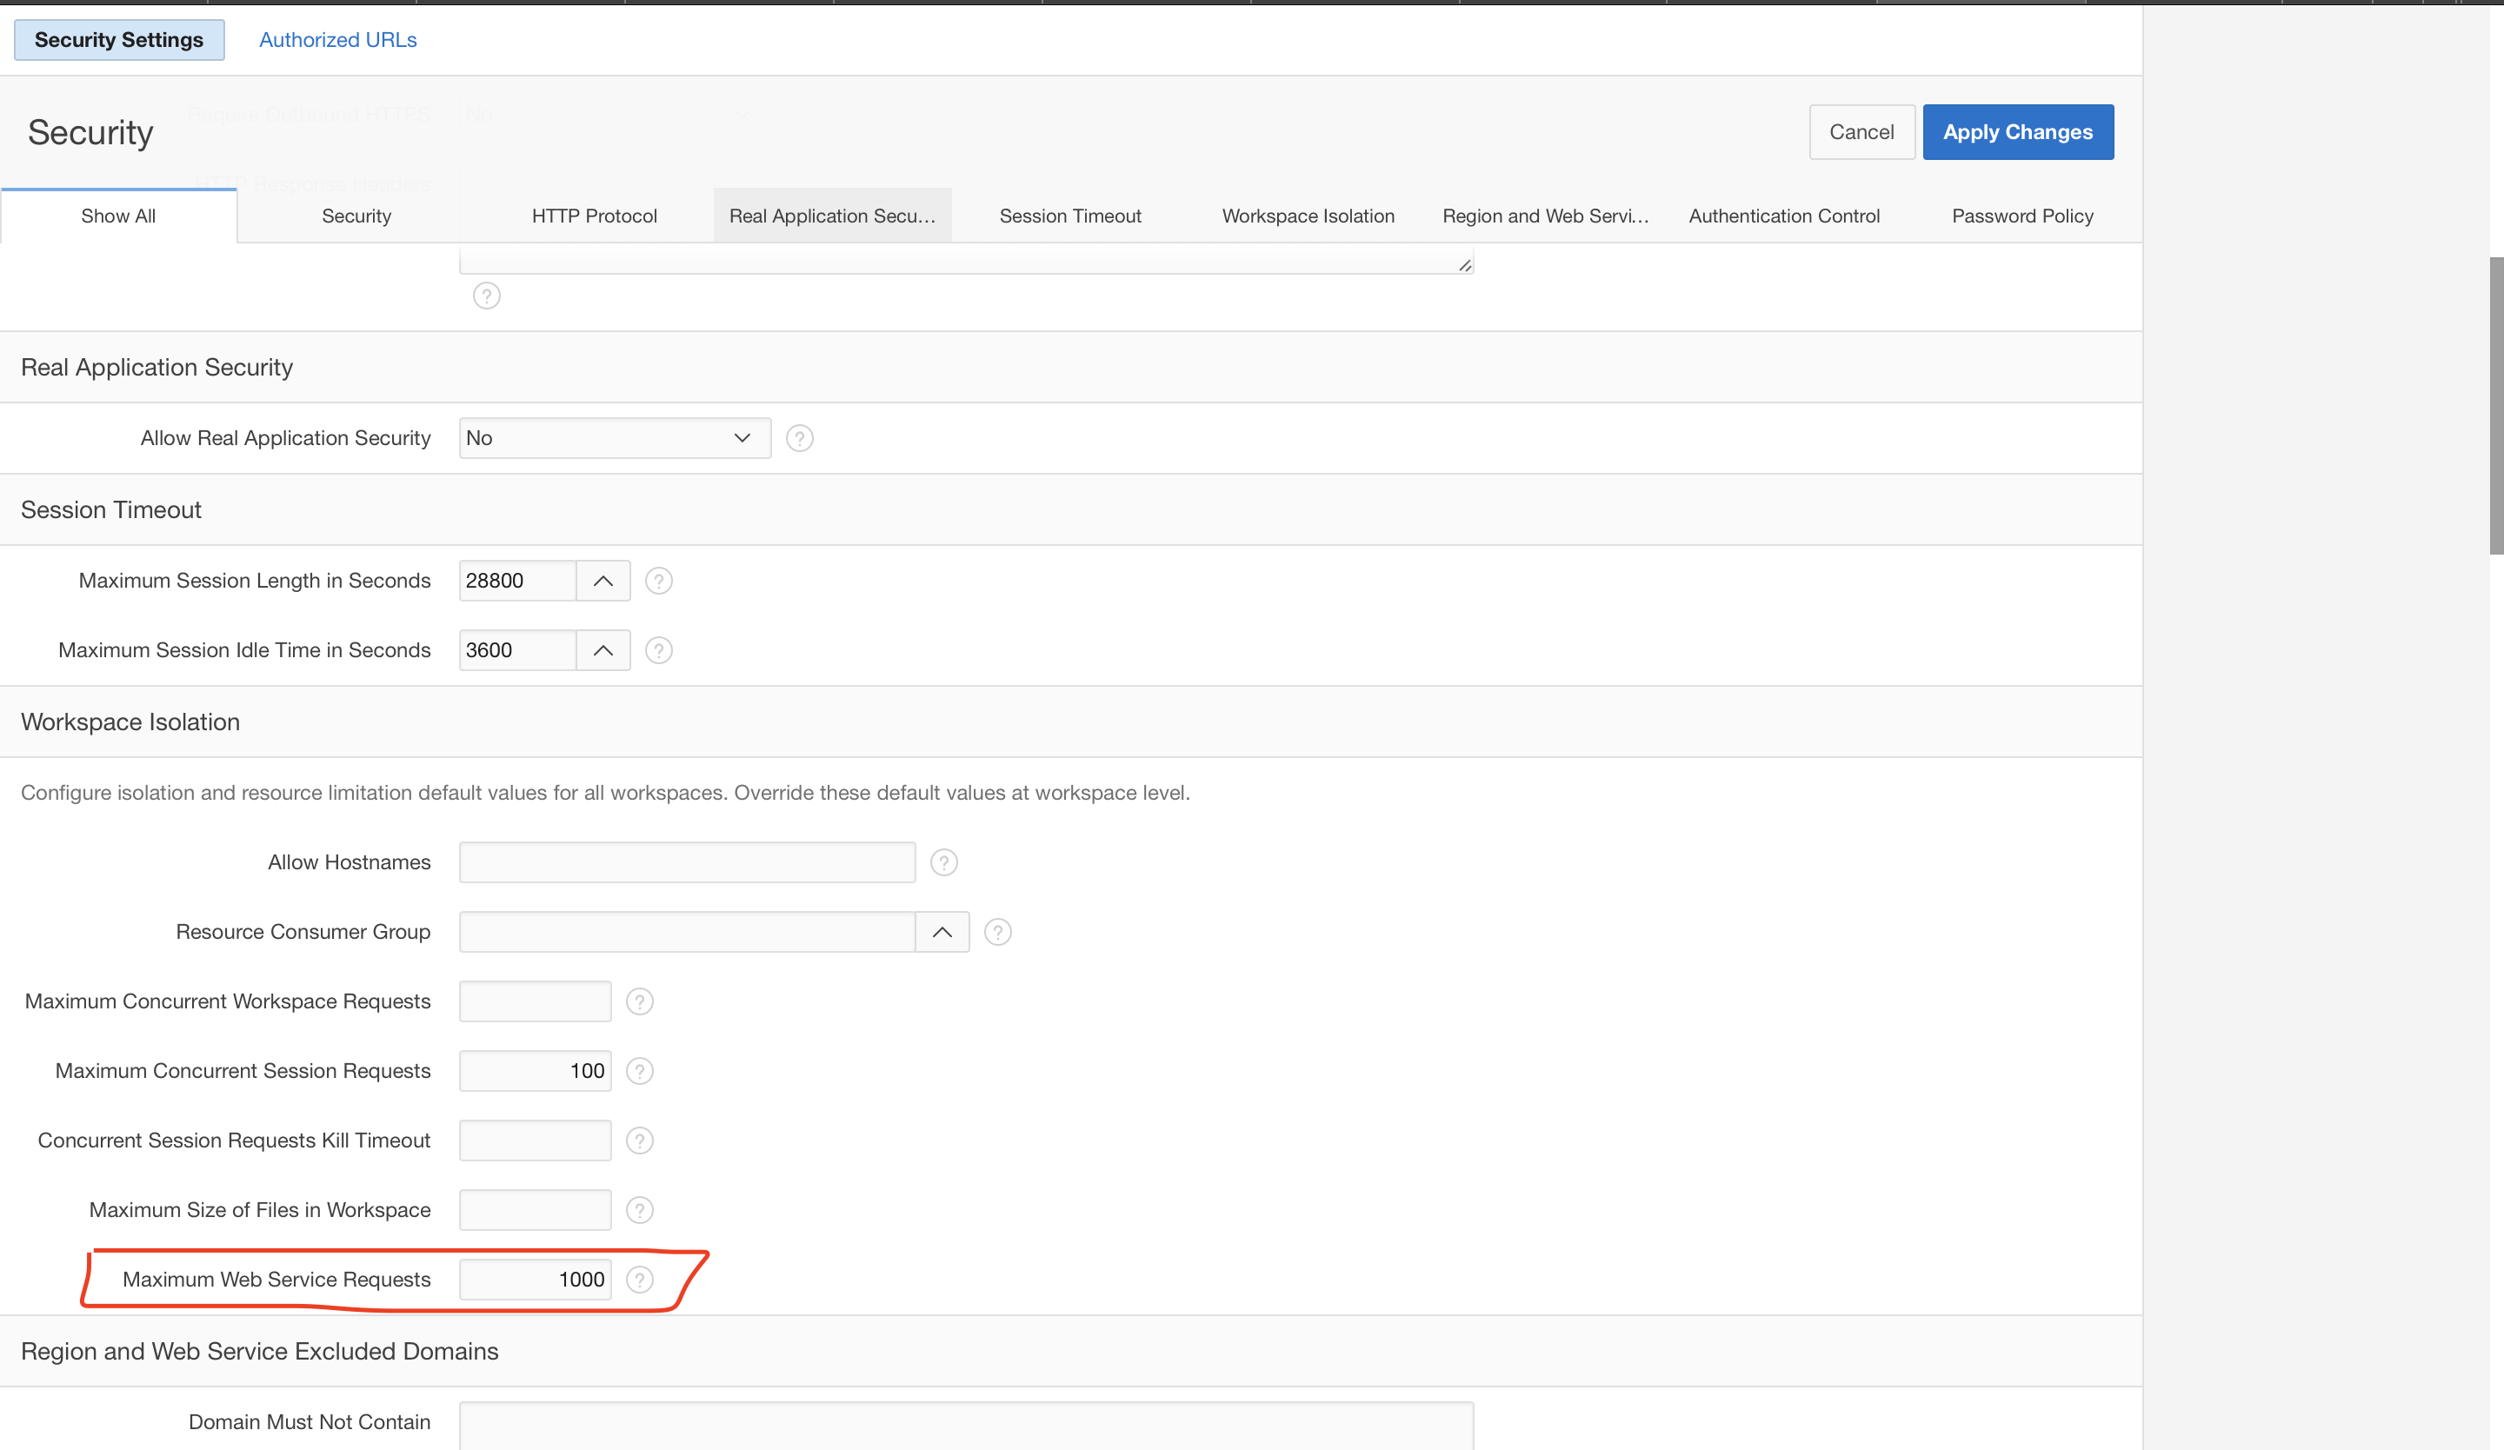Show help for Allow Hostnames field
The height and width of the screenshot is (1450, 2504).
click(x=943, y=862)
